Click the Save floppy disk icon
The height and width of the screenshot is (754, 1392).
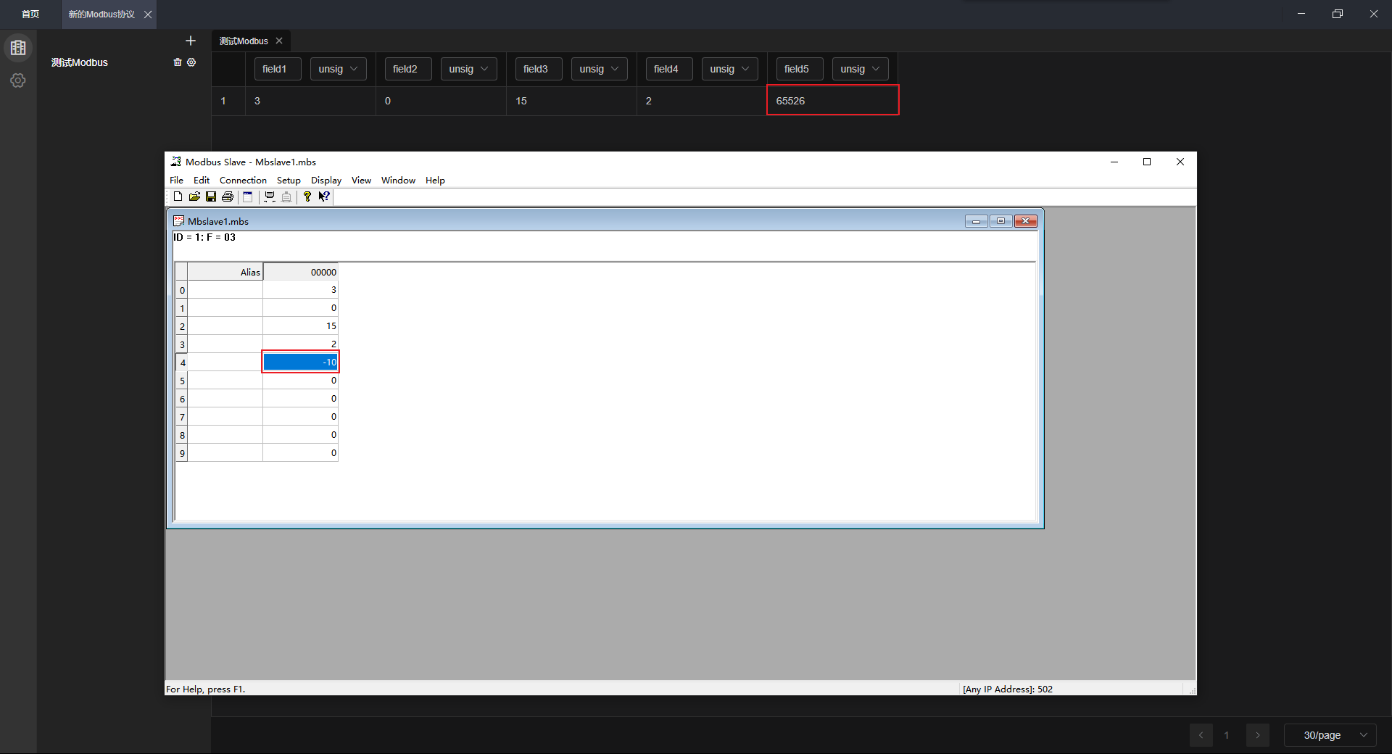pyautogui.click(x=211, y=196)
